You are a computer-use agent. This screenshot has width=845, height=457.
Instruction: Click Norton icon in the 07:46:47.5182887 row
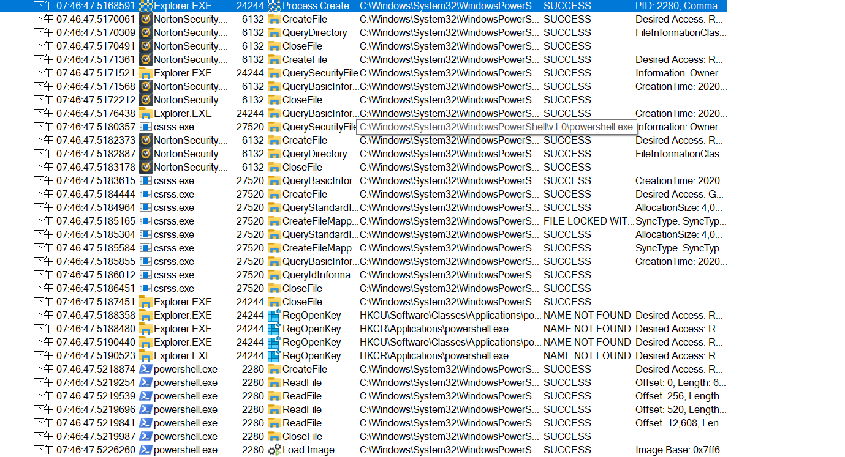coord(146,154)
